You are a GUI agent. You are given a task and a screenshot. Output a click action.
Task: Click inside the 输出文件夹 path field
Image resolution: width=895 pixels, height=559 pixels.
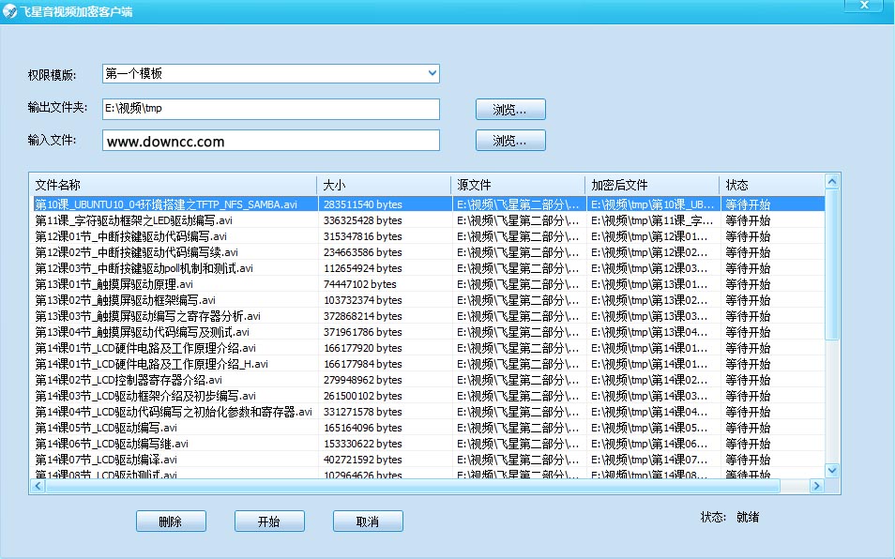270,109
